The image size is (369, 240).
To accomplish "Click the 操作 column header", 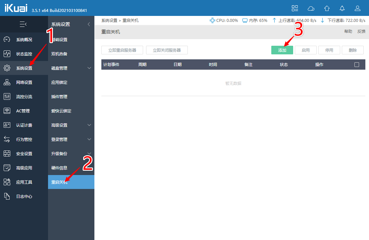I will (x=319, y=65).
